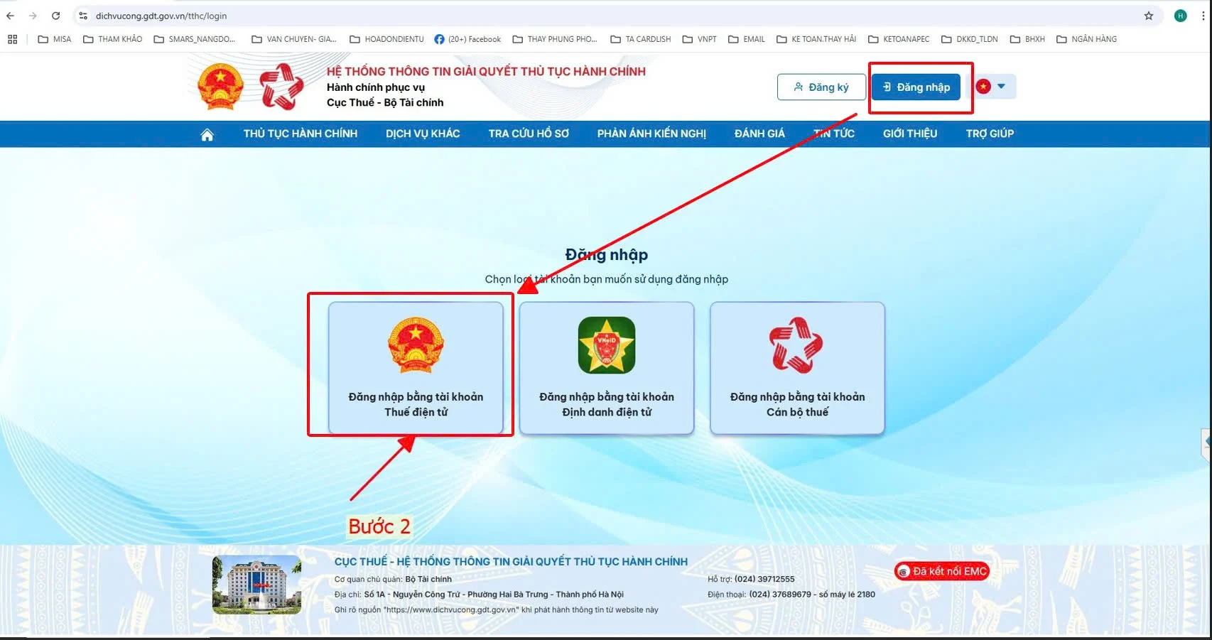Open the BHXH bookmark folder
The image size is (1212, 640).
[x=1027, y=39]
